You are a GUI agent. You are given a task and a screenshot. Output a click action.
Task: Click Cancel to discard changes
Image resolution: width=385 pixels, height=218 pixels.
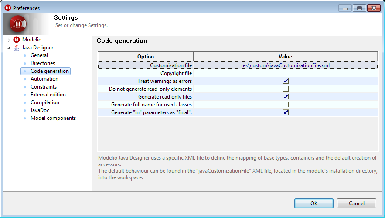[357, 204]
